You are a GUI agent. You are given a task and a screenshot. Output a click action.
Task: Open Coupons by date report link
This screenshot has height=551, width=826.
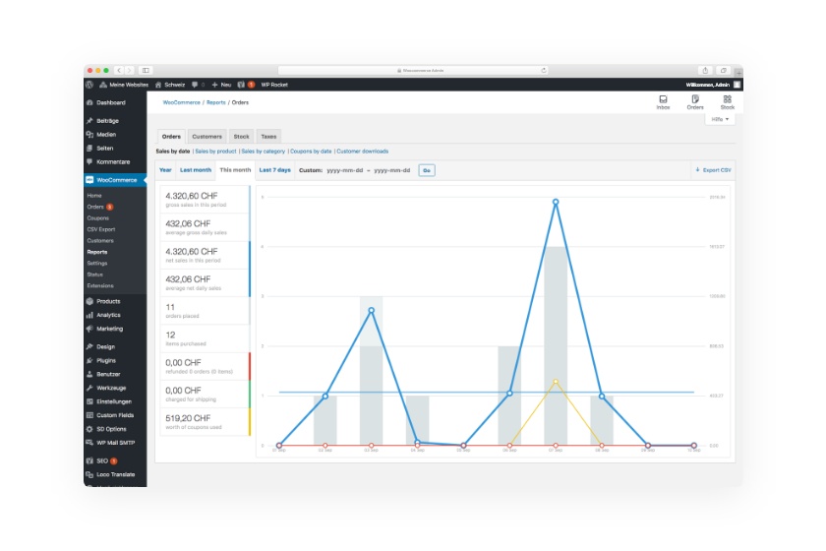311,152
